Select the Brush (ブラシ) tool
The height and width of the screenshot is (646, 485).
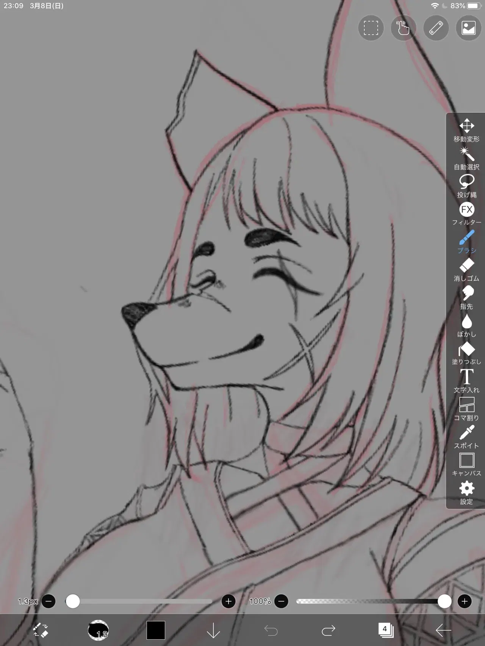coord(466,242)
